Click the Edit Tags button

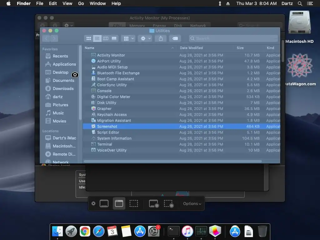click(175, 38)
